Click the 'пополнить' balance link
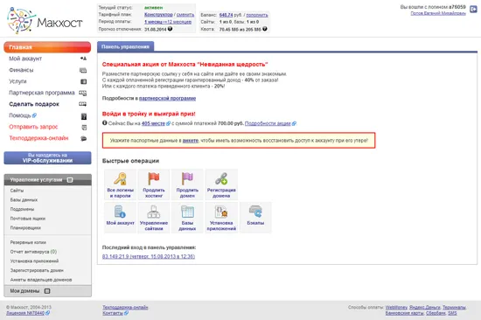Screen dimensions: 481x320 257,15
